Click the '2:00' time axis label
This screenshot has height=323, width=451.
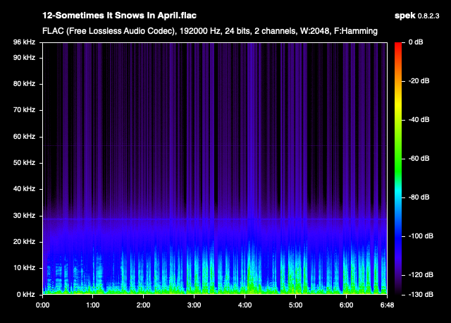(143, 305)
